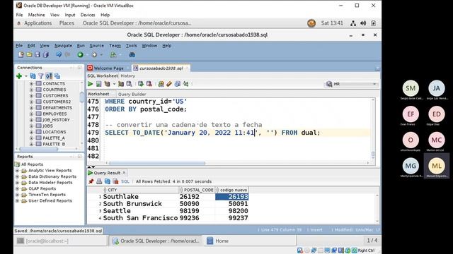Select the CUSTOMERS2 table in the tree
Image resolution: width=453 pixels, height=254 pixels.
(x=57, y=102)
